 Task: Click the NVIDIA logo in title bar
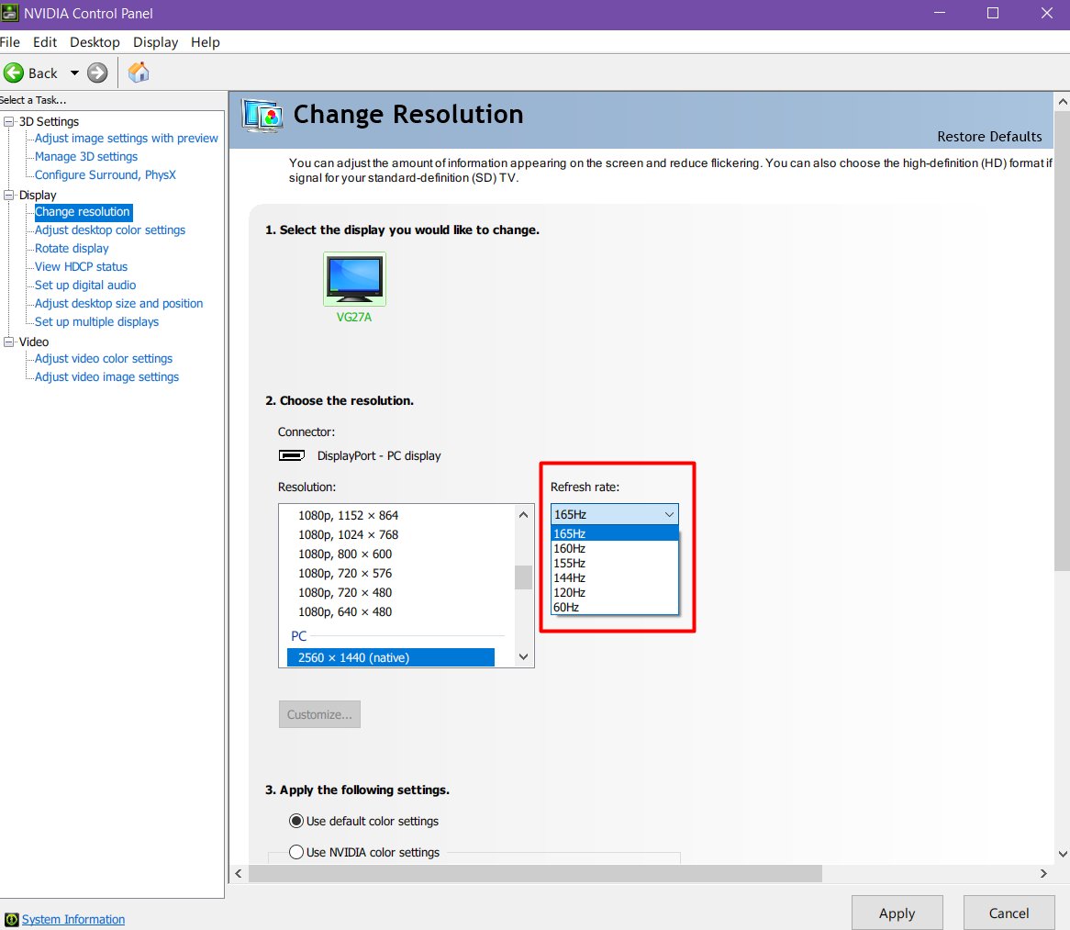tap(9, 13)
